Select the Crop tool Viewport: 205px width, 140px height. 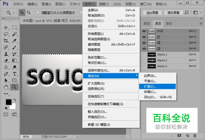click(x=6, y=41)
